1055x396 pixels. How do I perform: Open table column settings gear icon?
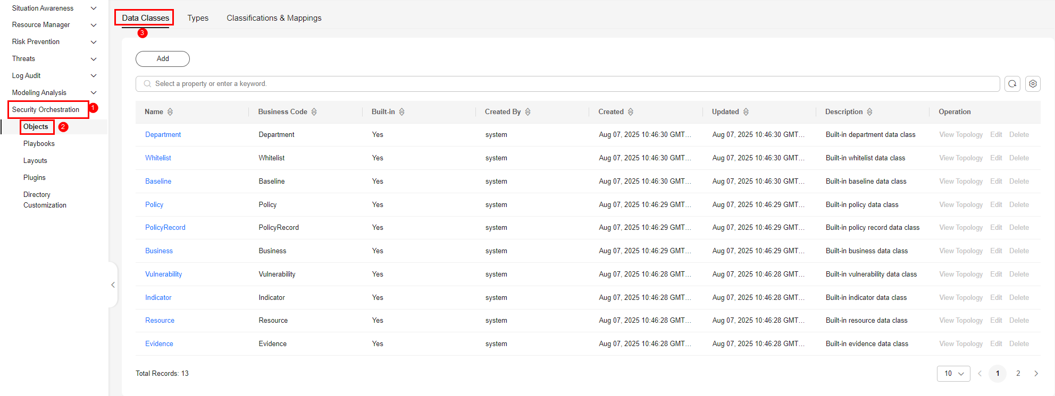(1033, 84)
